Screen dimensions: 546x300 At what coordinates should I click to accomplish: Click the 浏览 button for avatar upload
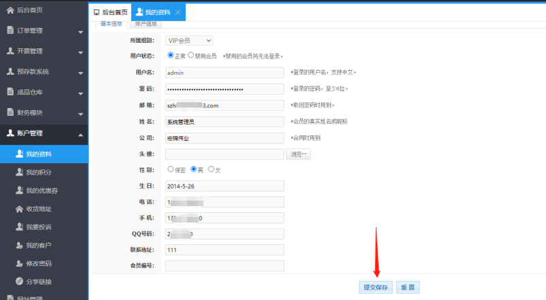pos(298,154)
